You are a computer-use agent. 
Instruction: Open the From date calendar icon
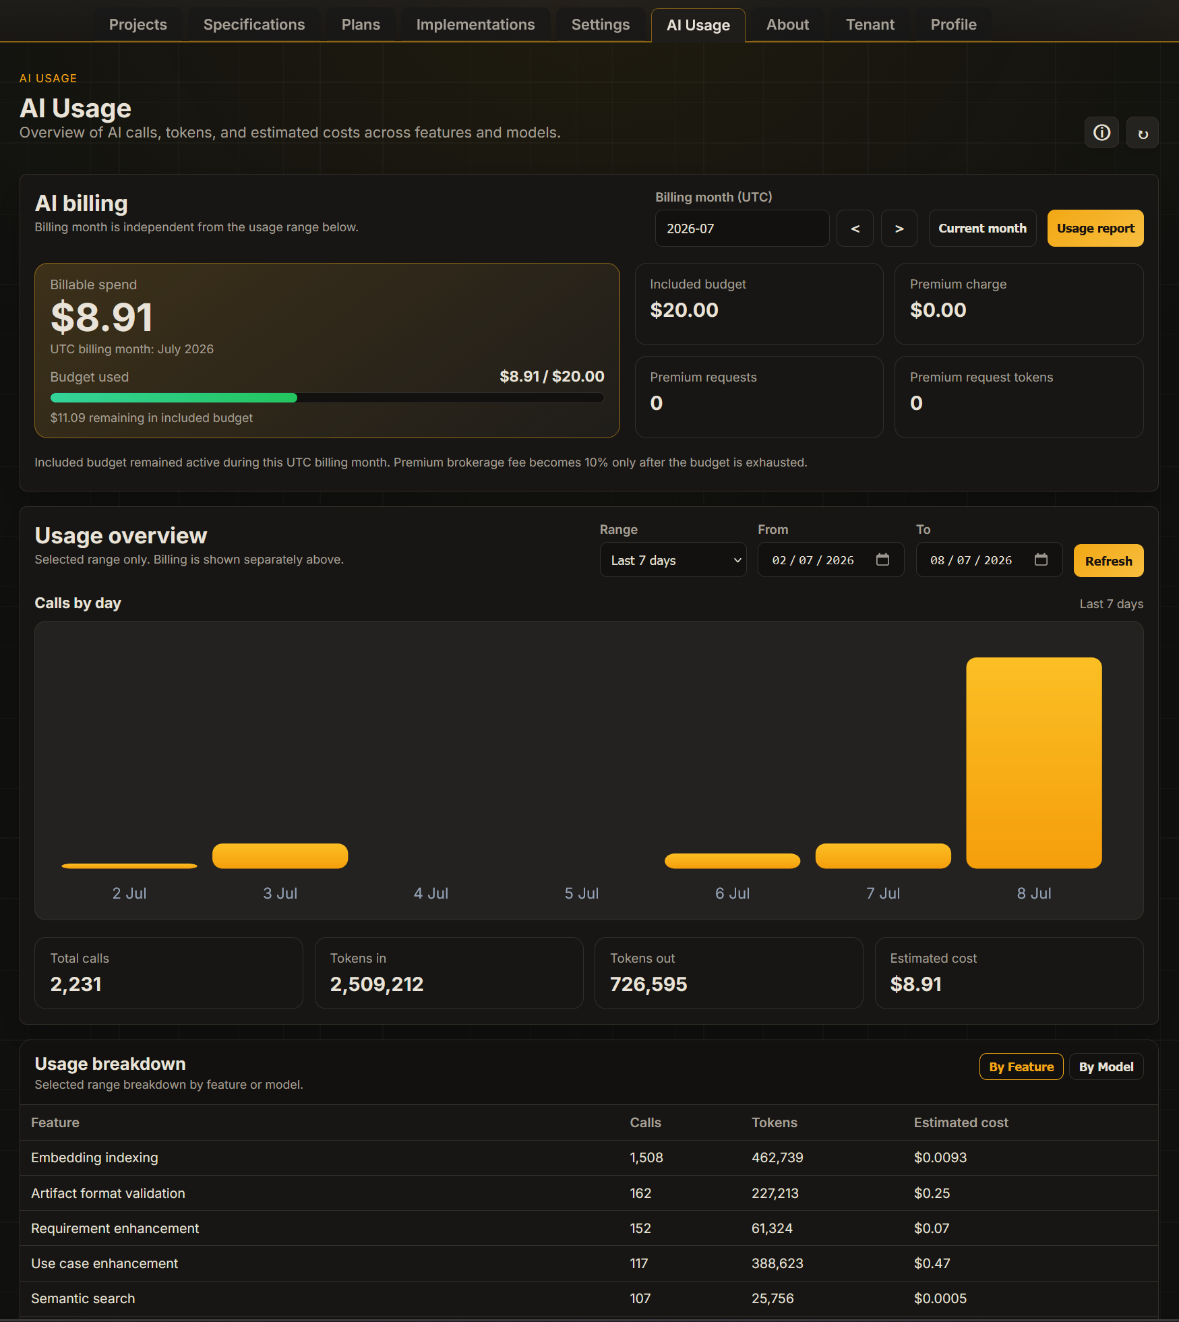882,560
